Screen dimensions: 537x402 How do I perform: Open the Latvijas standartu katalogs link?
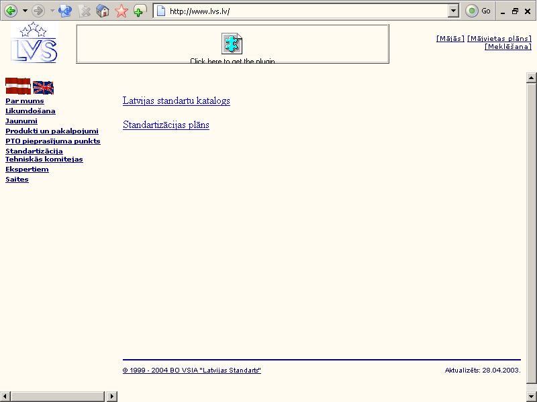[x=177, y=100]
